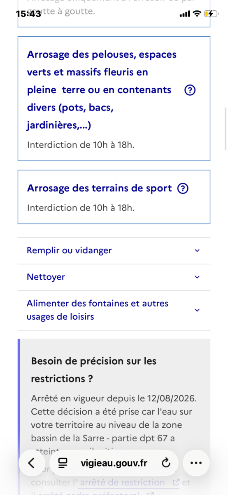
Task: Tap the Nettoyer chevron arrow
Action: (x=197, y=277)
